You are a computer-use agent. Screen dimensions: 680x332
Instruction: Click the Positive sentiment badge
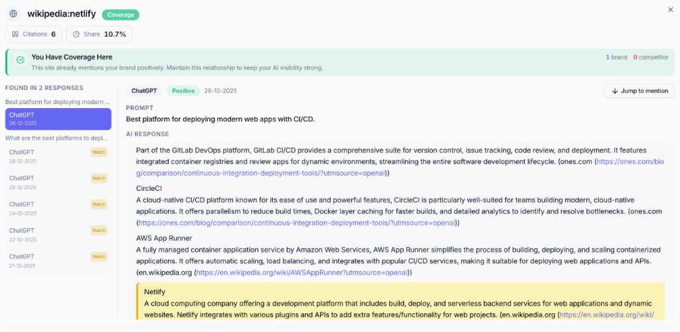[183, 91]
